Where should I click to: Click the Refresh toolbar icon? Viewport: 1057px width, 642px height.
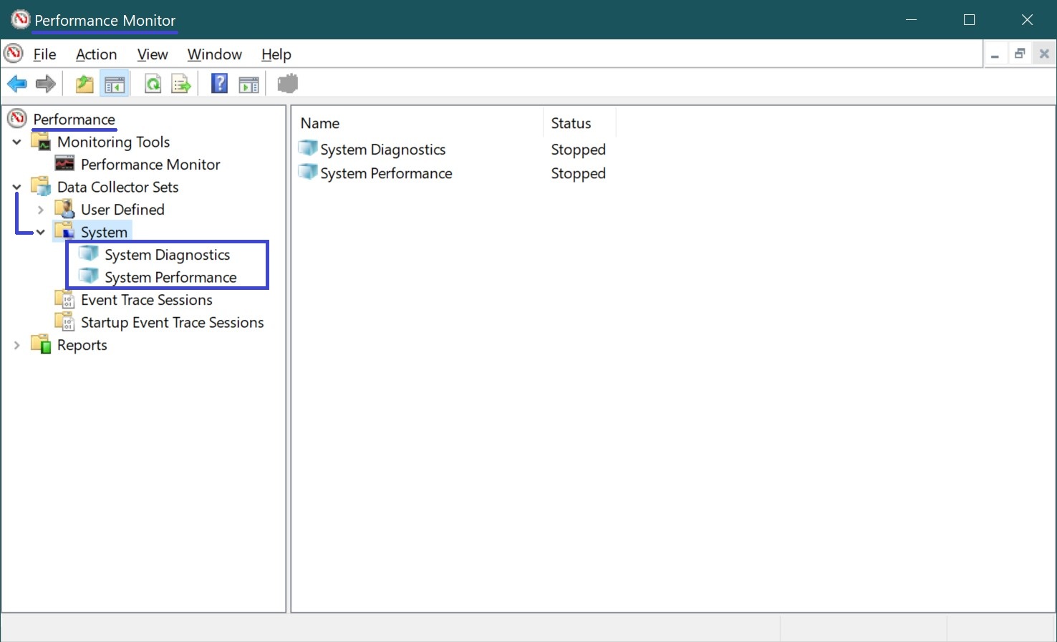(x=153, y=84)
